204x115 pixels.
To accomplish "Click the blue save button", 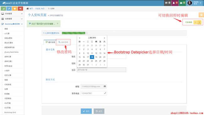I will [86, 111].
